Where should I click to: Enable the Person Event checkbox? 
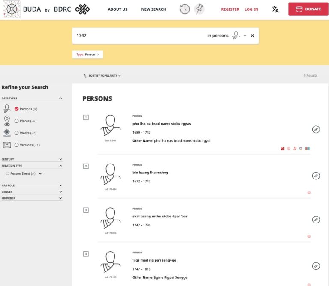point(7,173)
